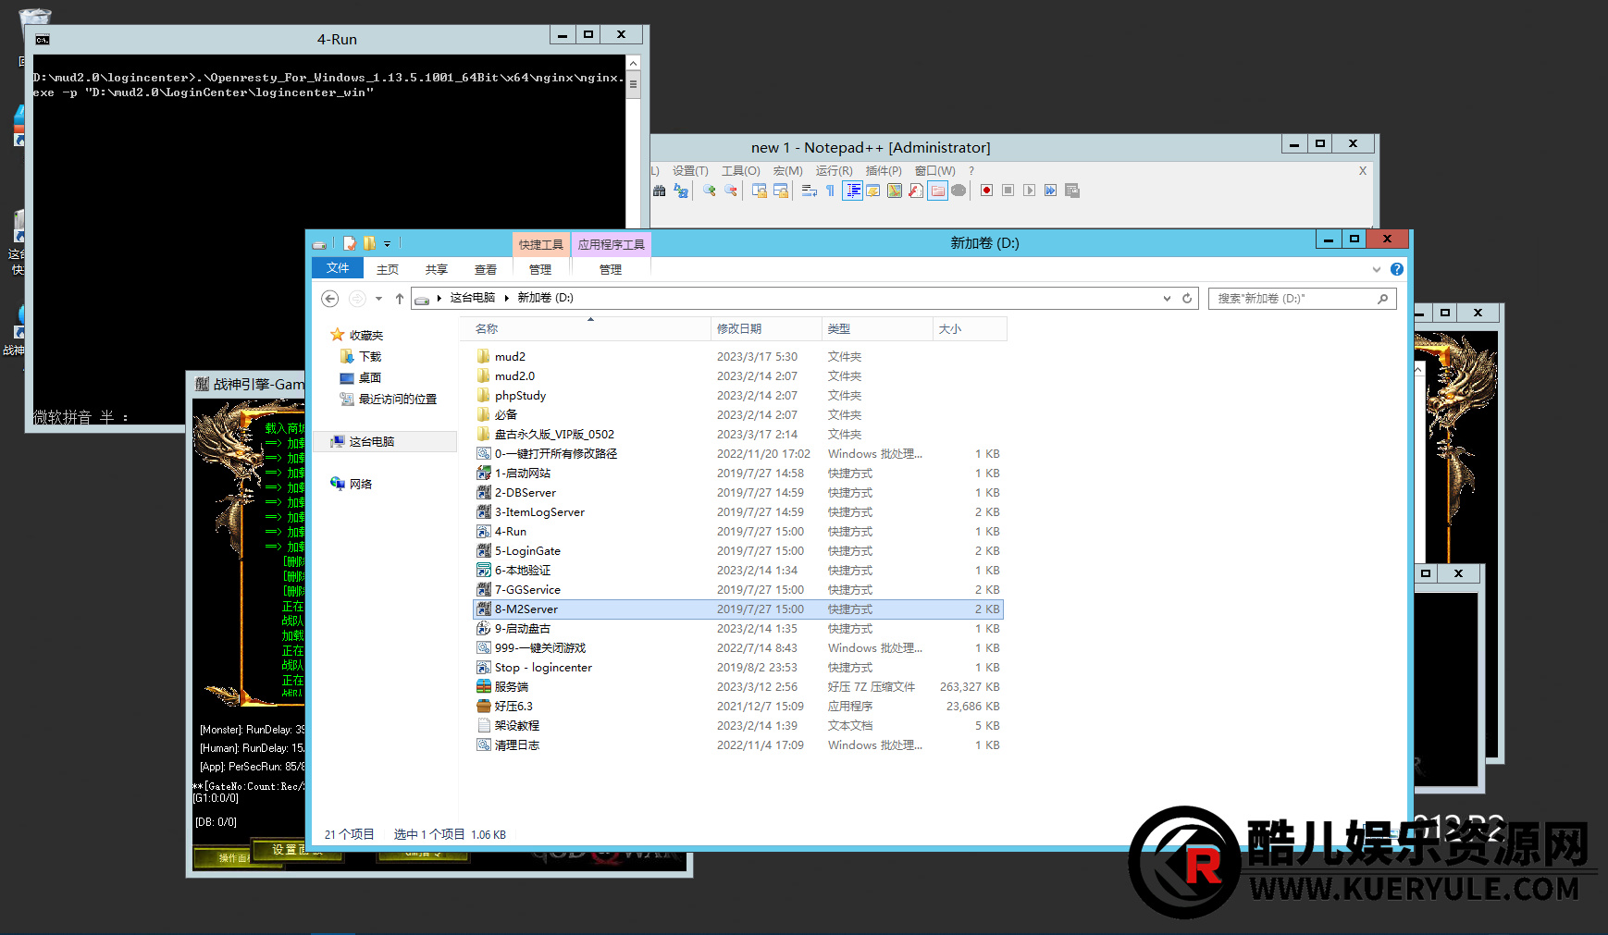Image resolution: width=1608 pixels, height=935 pixels.
Task: Click the Notepad++ zoom in icon
Action: (710, 191)
